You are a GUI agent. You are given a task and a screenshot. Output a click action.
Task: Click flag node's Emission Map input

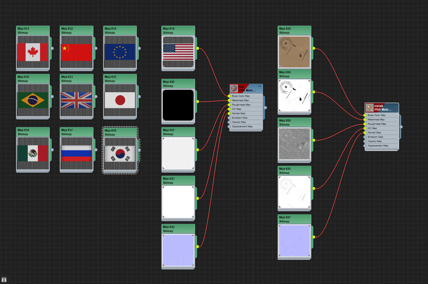click(229, 118)
